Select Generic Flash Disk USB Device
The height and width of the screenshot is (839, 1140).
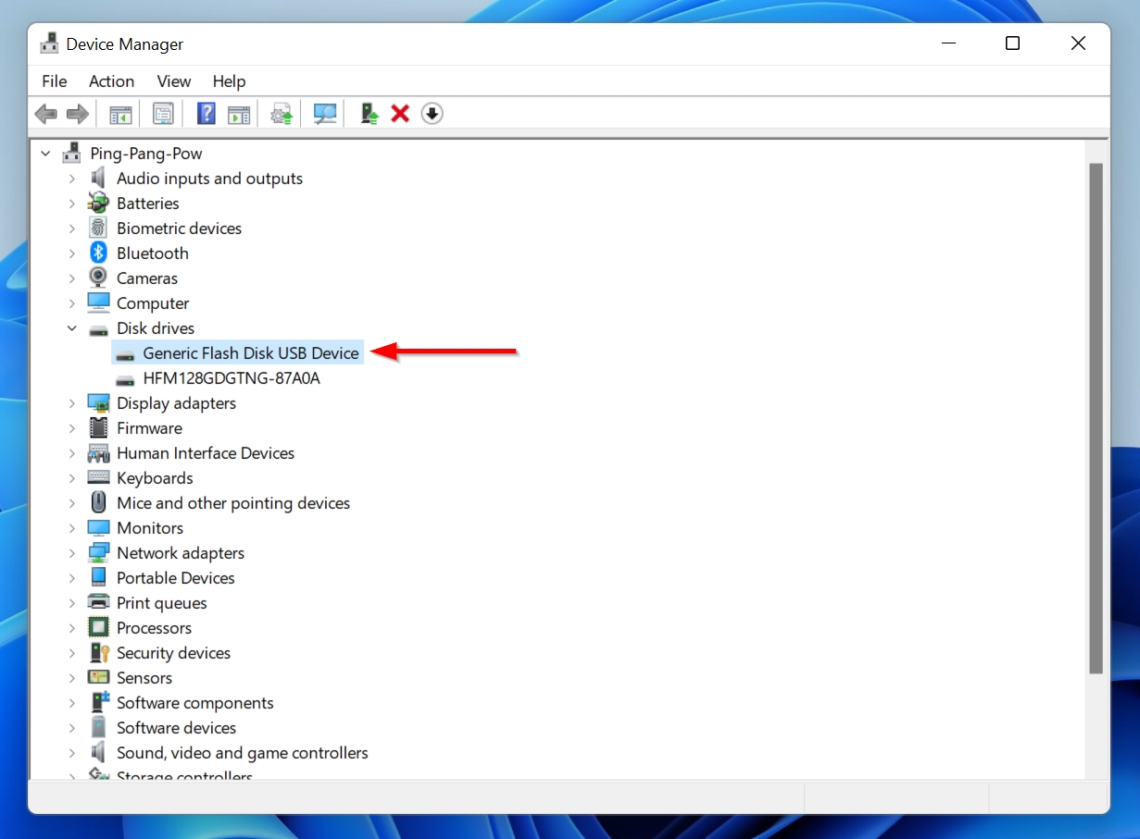click(250, 353)
